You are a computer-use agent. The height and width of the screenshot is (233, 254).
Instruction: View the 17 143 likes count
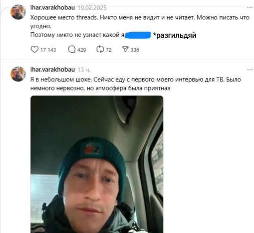(48, 50)
